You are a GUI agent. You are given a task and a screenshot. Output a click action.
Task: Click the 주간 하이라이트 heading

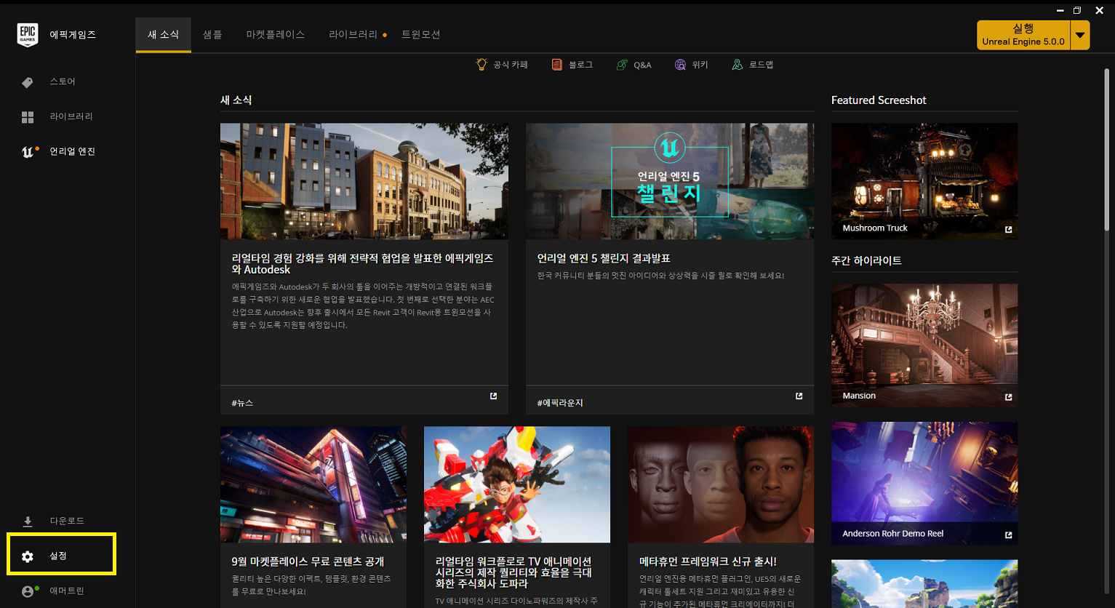(866, 260)
